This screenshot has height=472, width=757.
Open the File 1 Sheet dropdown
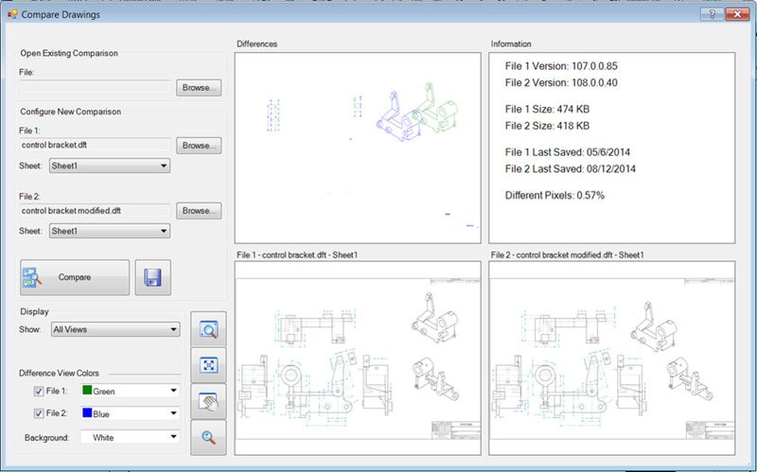pos(110,166)
